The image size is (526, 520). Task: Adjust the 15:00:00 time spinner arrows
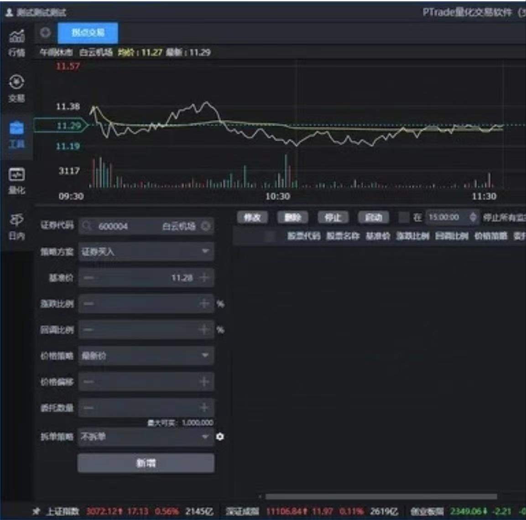coord(473,218)
